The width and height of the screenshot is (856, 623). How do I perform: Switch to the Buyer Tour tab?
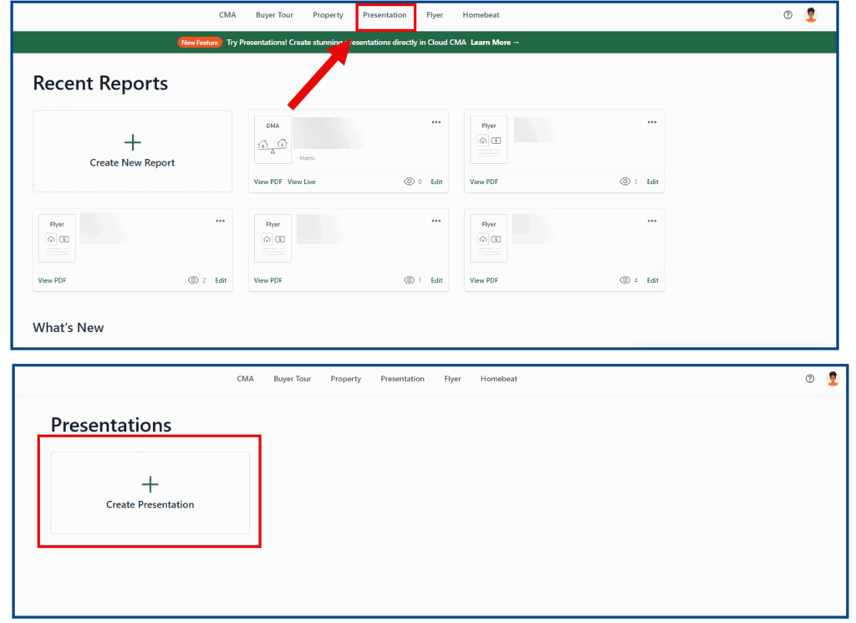[274, 14]
